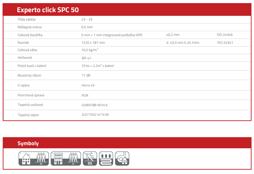Click 'd. ±0,3 mm š.±0,1mm' tolerance
This screenshot has width=254, height=174.
(x=183, y=43)
